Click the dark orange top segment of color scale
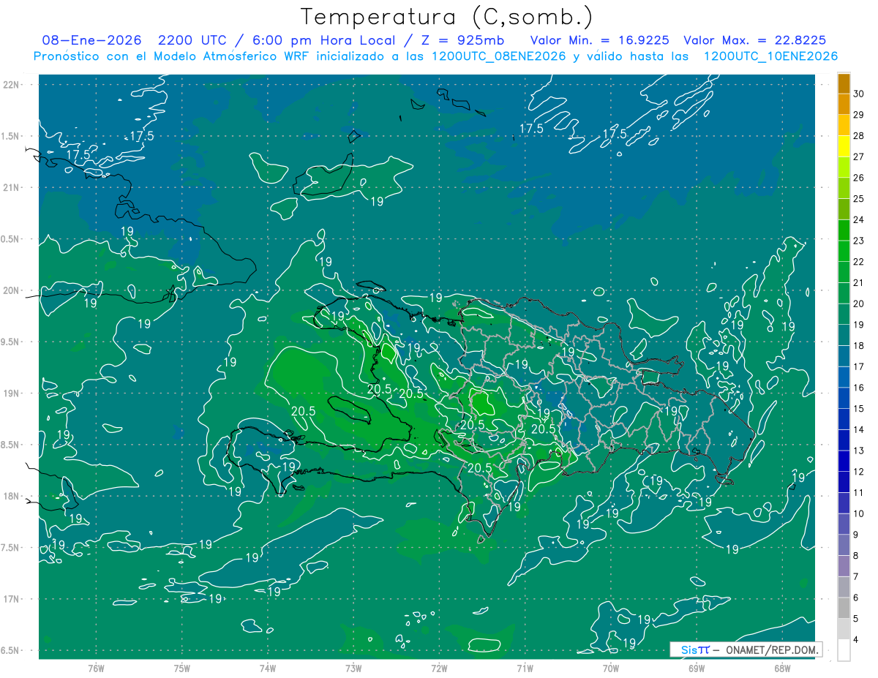The height and width of the screenshot is (678, 878). [844, 83]
